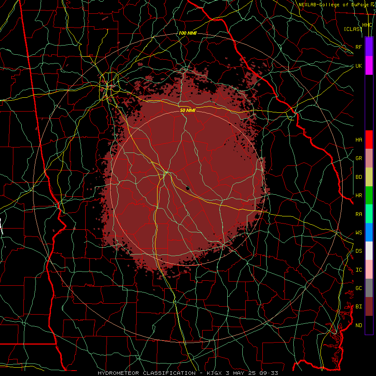Click the 'RF' legend label

(359, 47)
